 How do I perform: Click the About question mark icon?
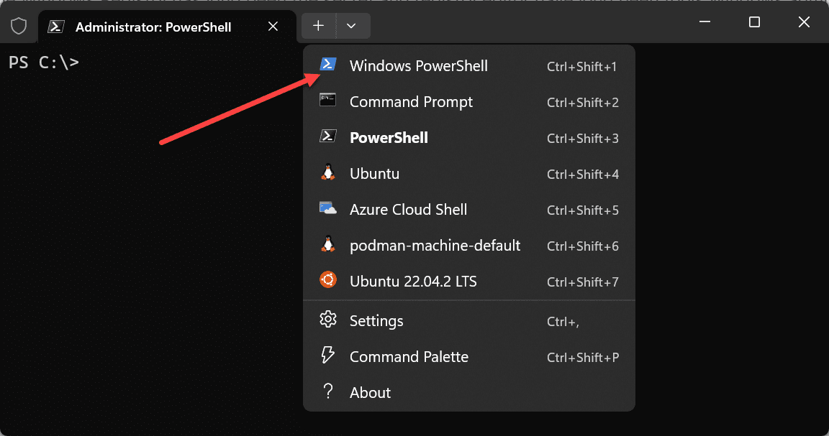coord(328,391)
